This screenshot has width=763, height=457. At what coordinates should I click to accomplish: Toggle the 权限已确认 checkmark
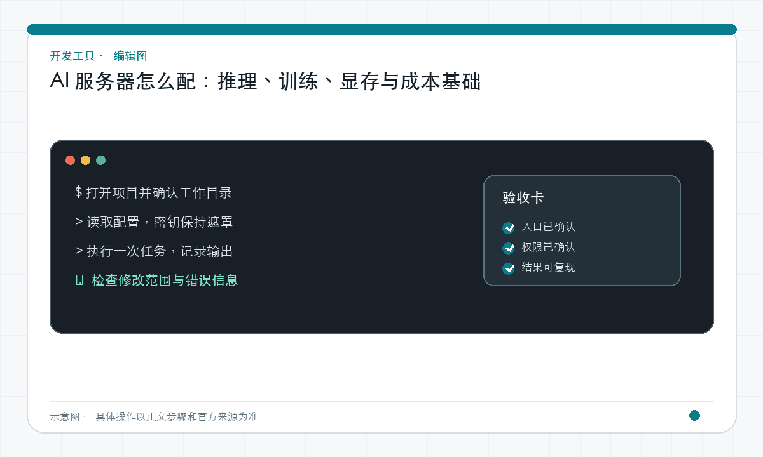coord(509,248)
